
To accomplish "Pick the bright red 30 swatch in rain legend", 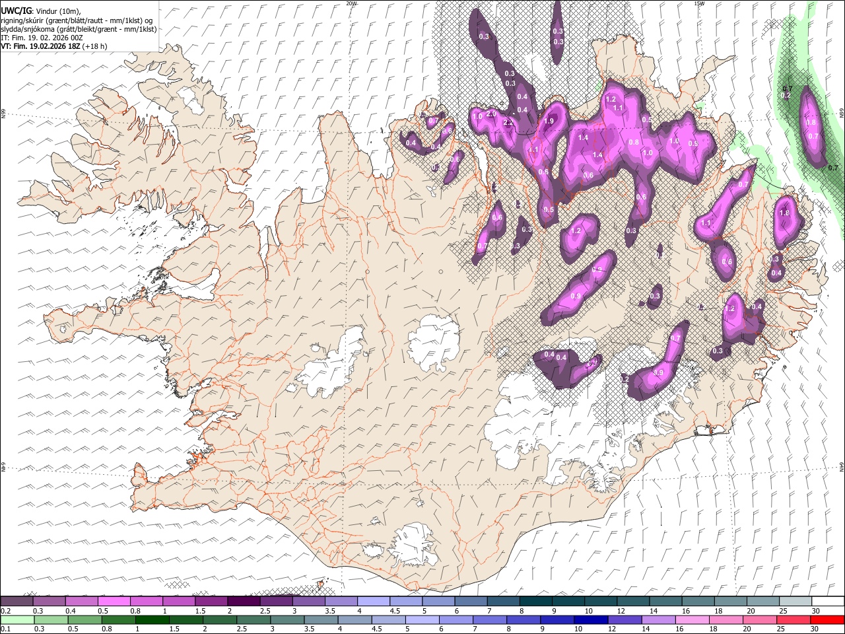I will coord(827,620).
